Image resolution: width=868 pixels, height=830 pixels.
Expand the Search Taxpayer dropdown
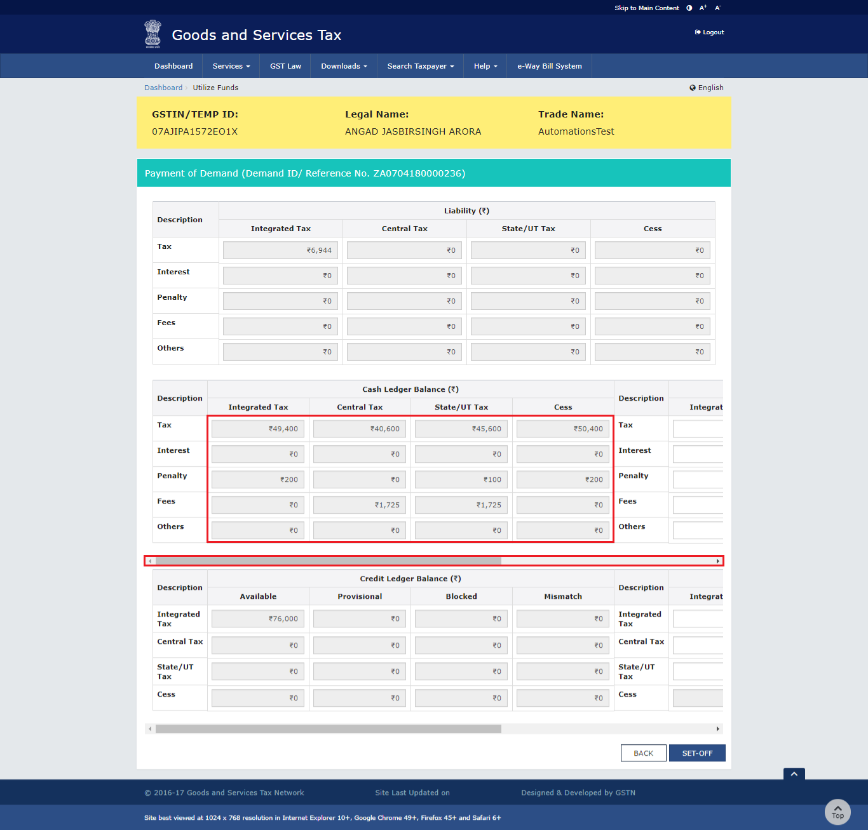419,66
